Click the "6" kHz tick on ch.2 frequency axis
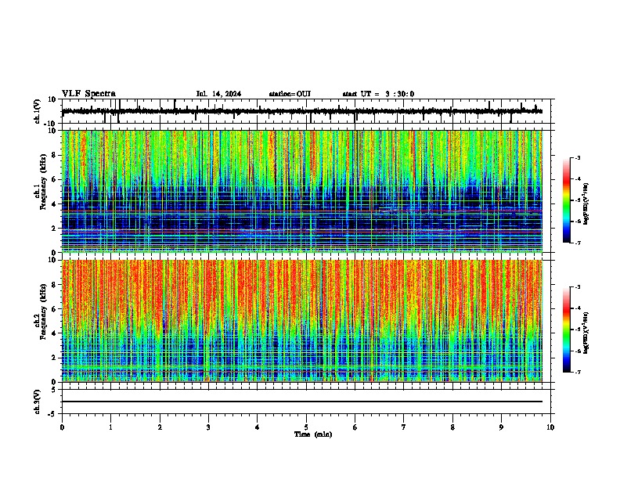620x479 pixels. (x=54, y=309)
